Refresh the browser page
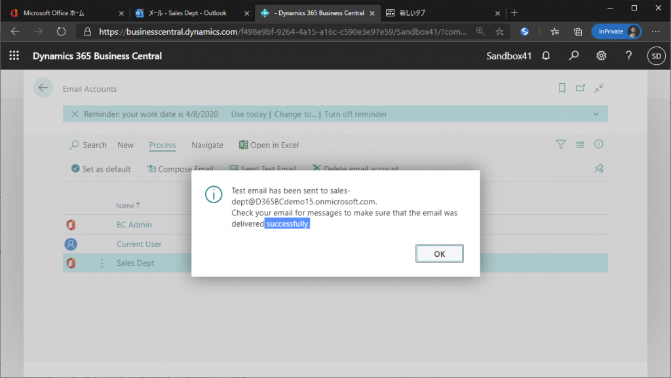 [x=61, y=31]
